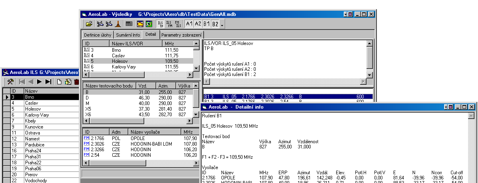Go to next record with the play arrow

tap(39, 82)
